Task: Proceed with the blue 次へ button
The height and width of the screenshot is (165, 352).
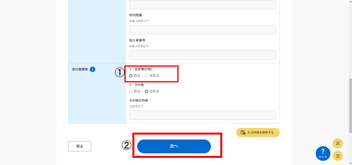Action: (174, 146)
